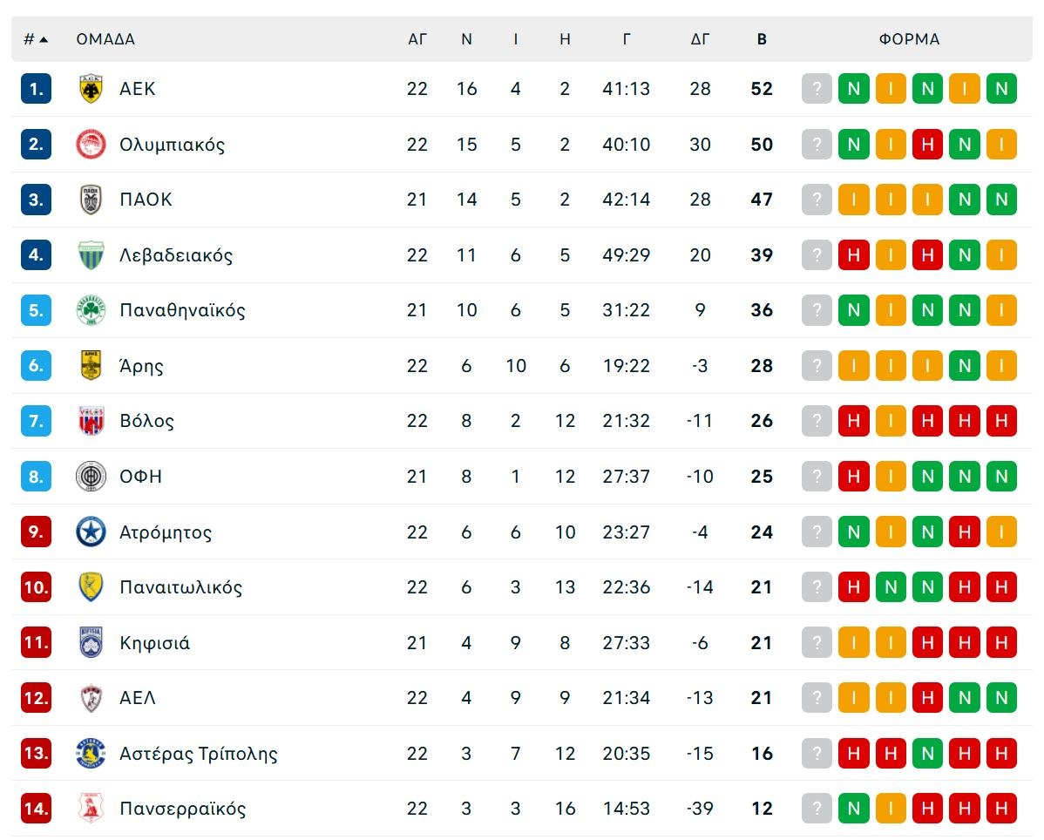Open Βόλος by clicking its badge

tap(91, 421)
